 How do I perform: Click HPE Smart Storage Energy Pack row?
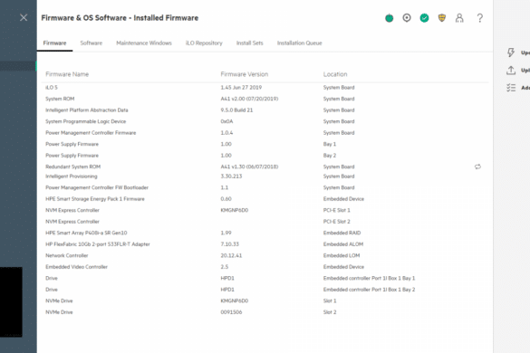pos(265,199)
